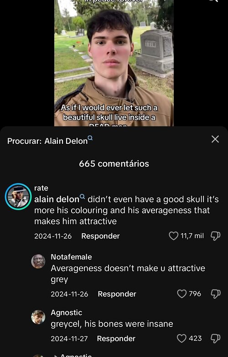The image size is (228, 357).
Task: Open username Notafemale
Action: 71,257
